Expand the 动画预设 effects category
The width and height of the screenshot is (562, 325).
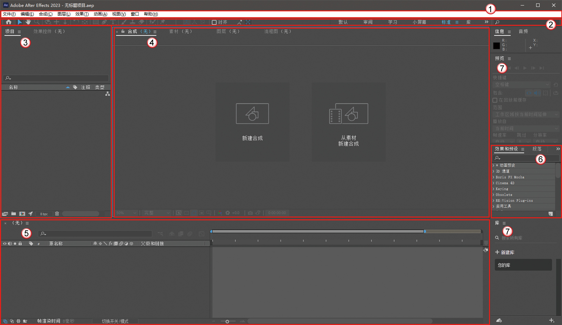coord(493,166)
